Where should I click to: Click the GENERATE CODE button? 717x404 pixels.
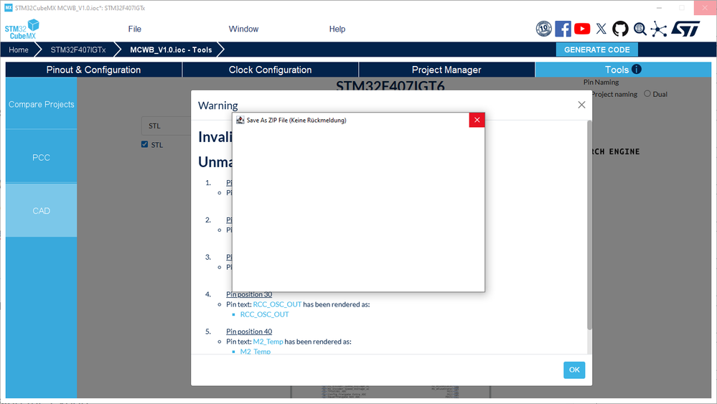(x=596, y=50)
